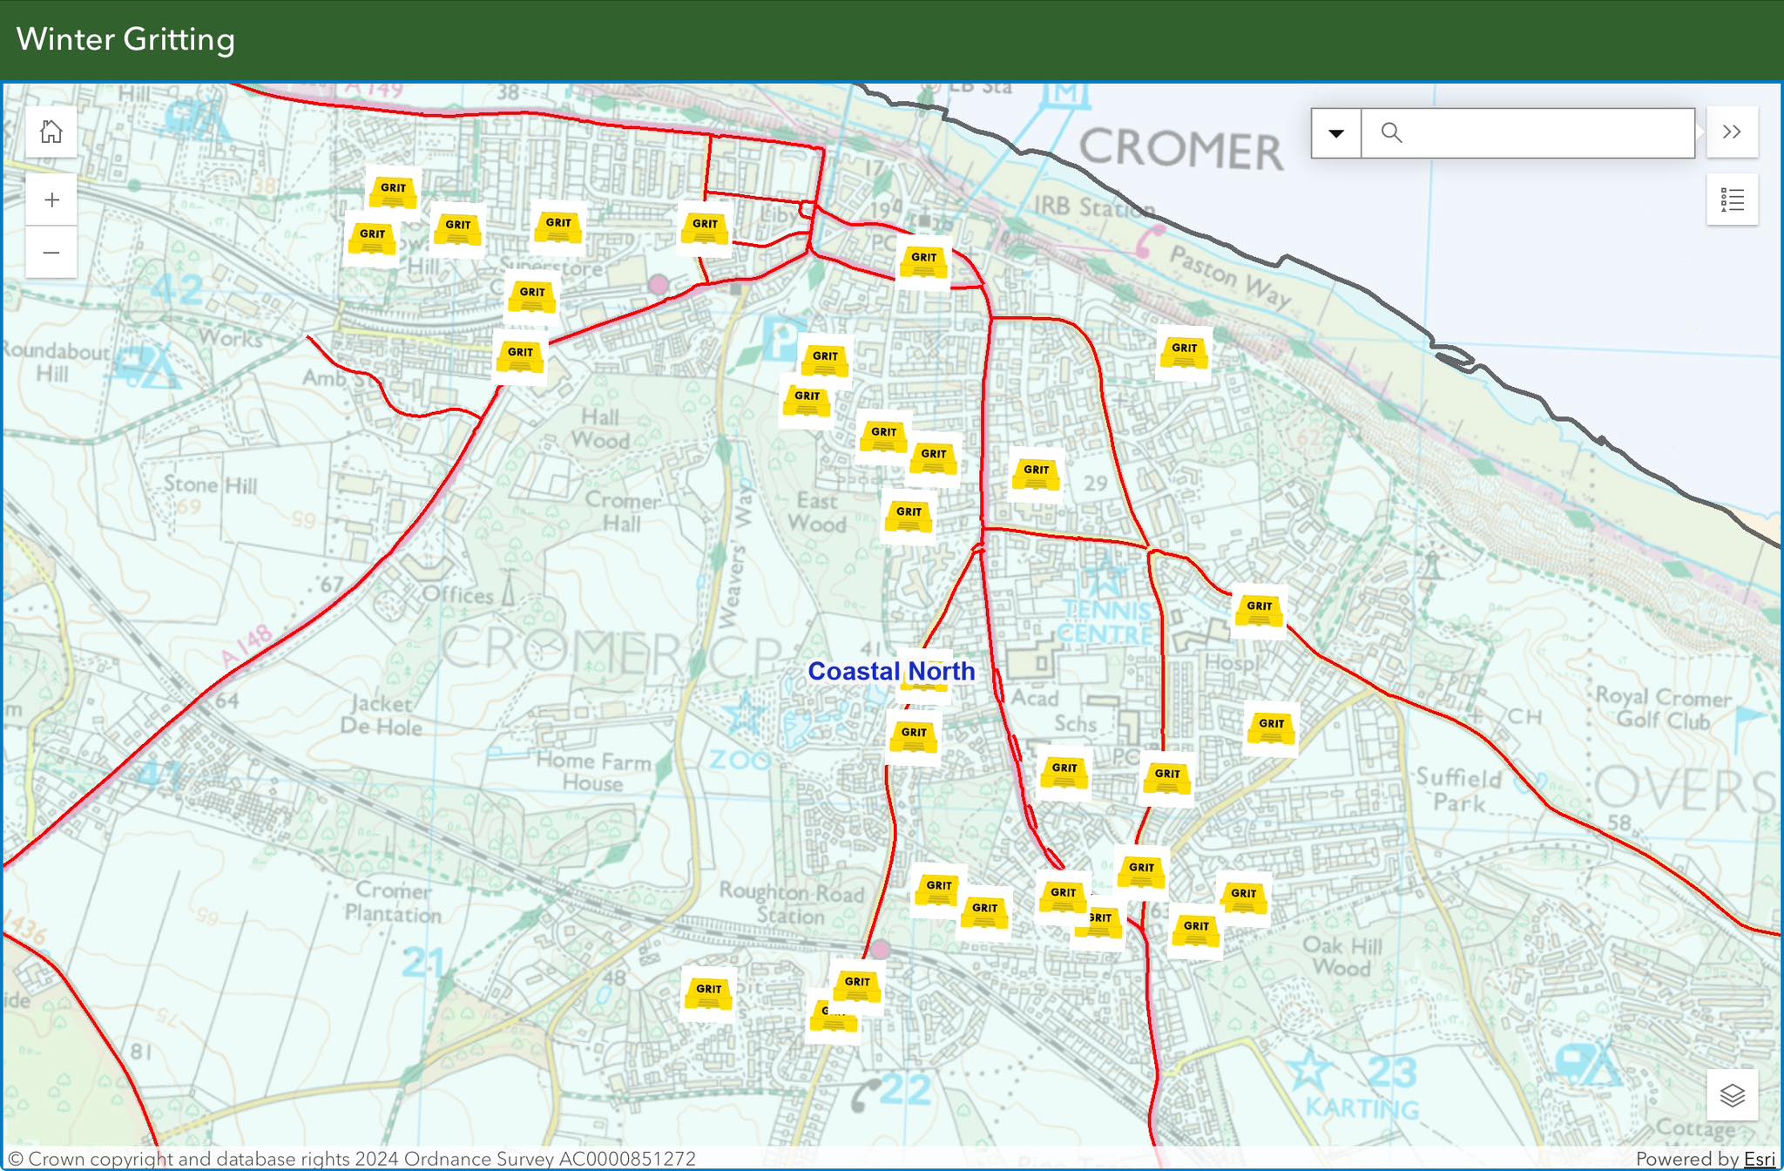Click the magnifier search icon
This screenshot has width=1784, height=1171.
[x=1391, y=132]
